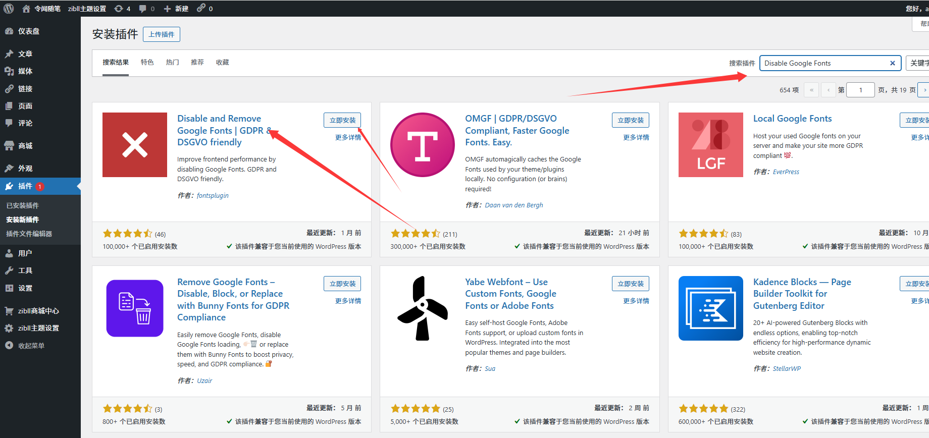Image resolution: width=929 pixels, height=438 pixels.
Task: Open the WordPress logo menu
Action: click(9, 9)
